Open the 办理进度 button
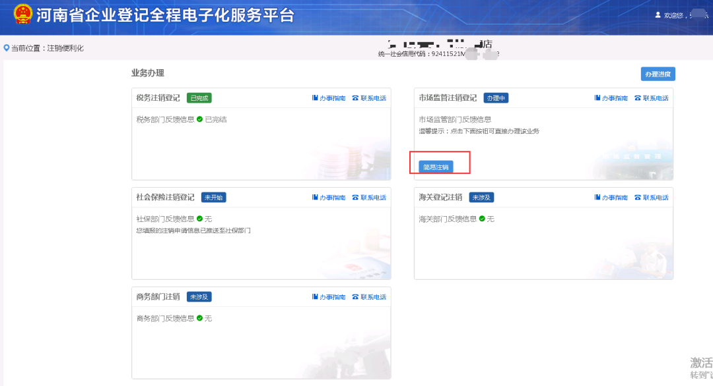 tap(658, 74)
